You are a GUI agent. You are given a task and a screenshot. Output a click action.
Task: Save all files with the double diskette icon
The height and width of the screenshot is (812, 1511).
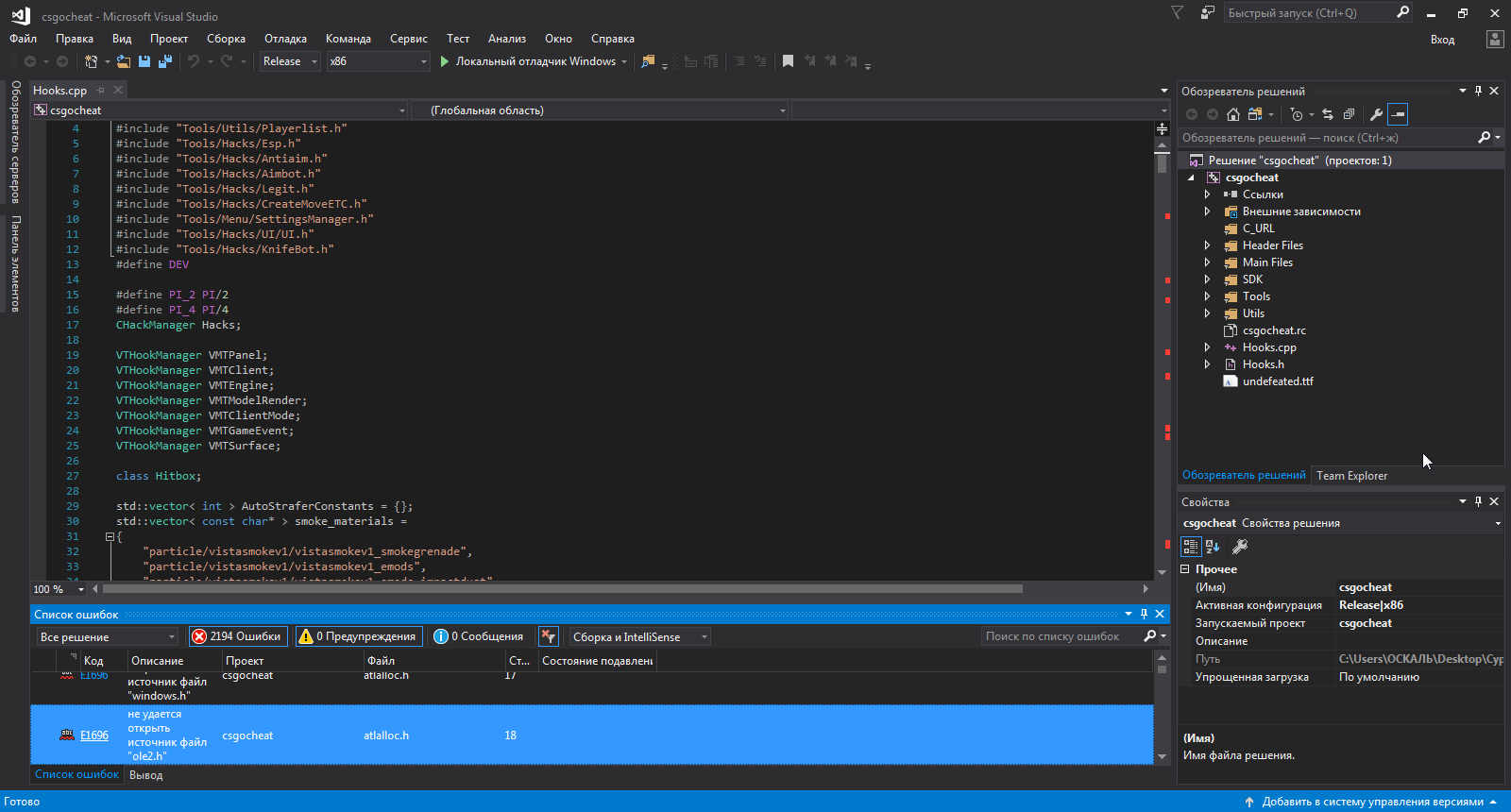[165, 61]
